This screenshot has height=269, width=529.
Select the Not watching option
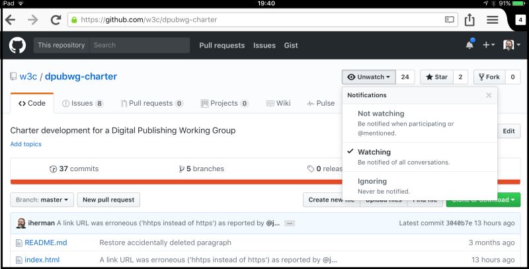pyautogui.click(x=420, y=123)
